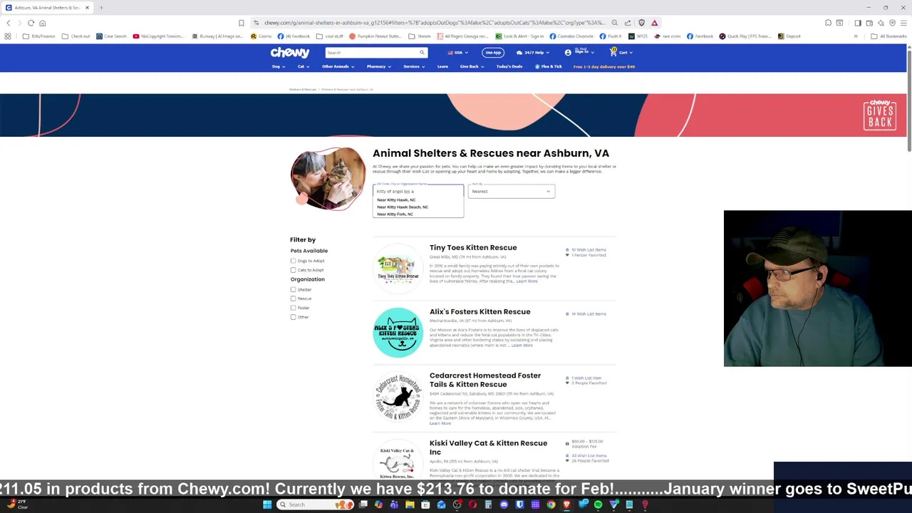
Task: Open Cedarcrest Homestead Foster Tails title
Action: tap(484, 380)
